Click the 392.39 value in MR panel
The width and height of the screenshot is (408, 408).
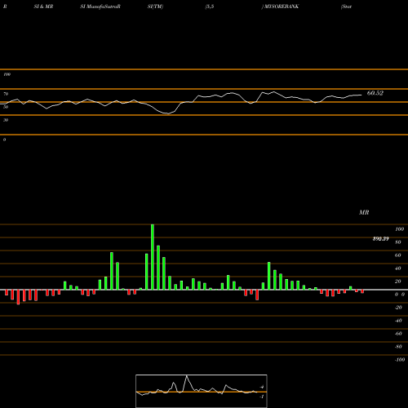[380, 239]
